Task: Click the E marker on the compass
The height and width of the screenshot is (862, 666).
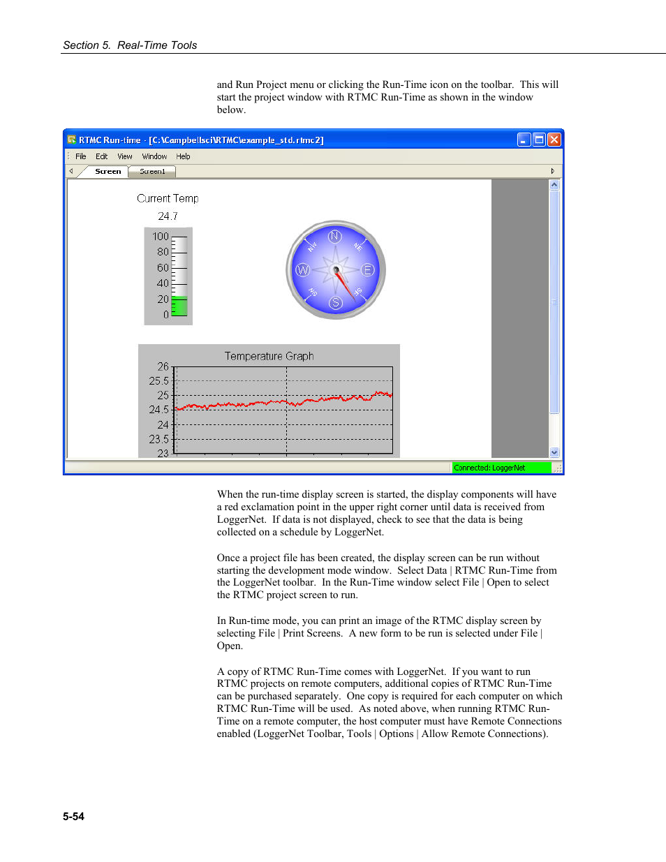Action: coord(368,270)
